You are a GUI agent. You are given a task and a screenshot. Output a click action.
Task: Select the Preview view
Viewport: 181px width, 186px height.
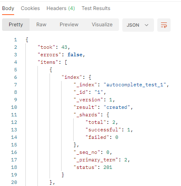69,25
